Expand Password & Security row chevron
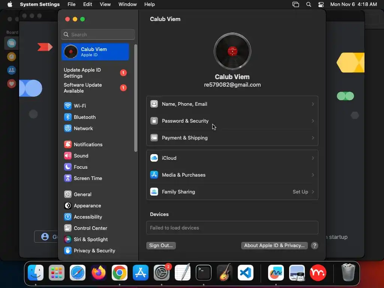 pyautogui.click(x=313, y=121)
